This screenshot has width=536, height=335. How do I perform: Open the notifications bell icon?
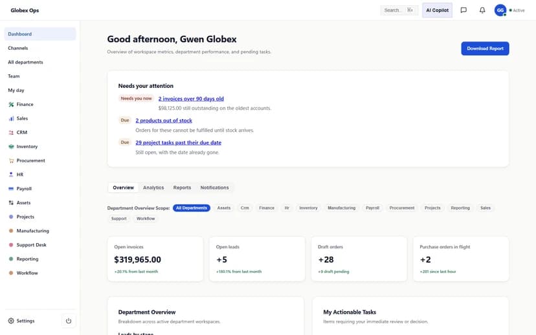coord(482,10)
